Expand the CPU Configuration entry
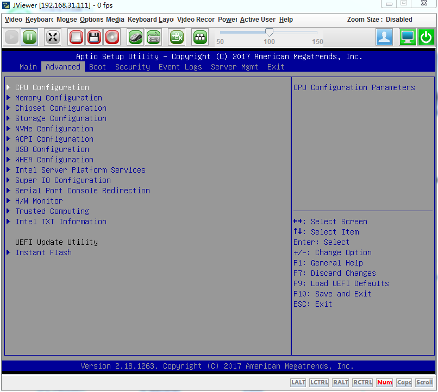The height and width of the screenshot is (392, 438). click(52, 87)
